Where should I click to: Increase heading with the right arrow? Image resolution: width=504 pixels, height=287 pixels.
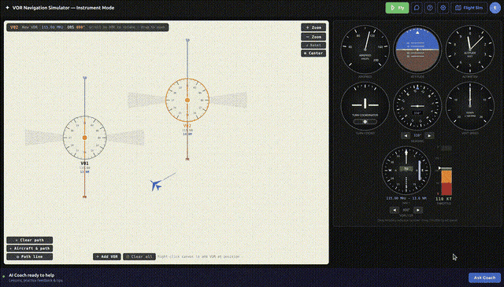point(429,135)
